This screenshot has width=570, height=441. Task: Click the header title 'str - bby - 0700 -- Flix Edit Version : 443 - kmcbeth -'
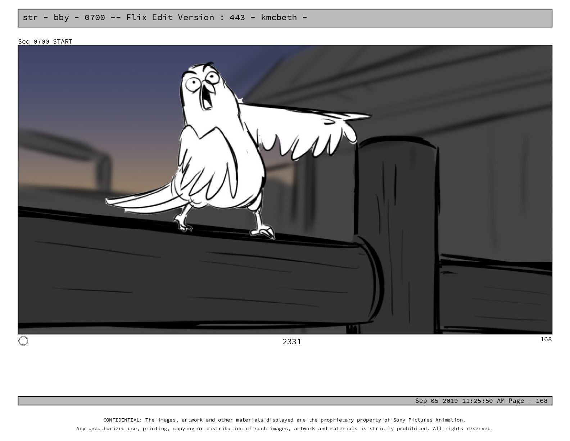tap(165, 18)
